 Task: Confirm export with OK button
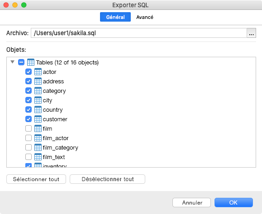[233, 203]
